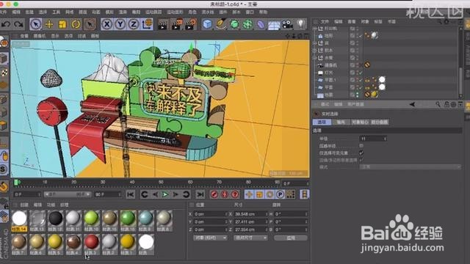Switch to Axis tab in attributes
The width and height of the screenshot is (470, 264).
point(341,122)
